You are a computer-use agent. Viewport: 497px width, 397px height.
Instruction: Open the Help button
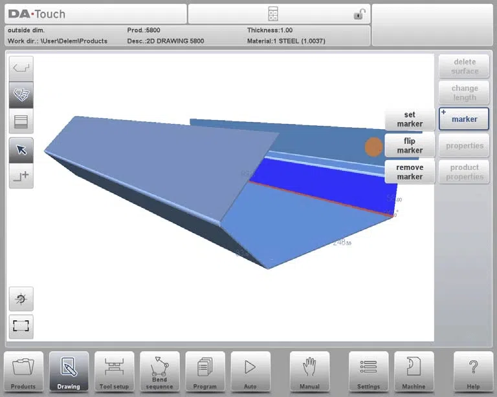pos(473,372)
